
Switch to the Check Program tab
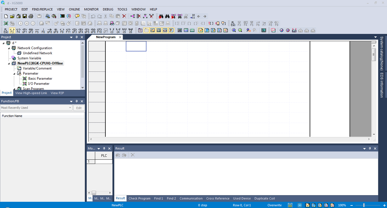(x=140, y=198)
